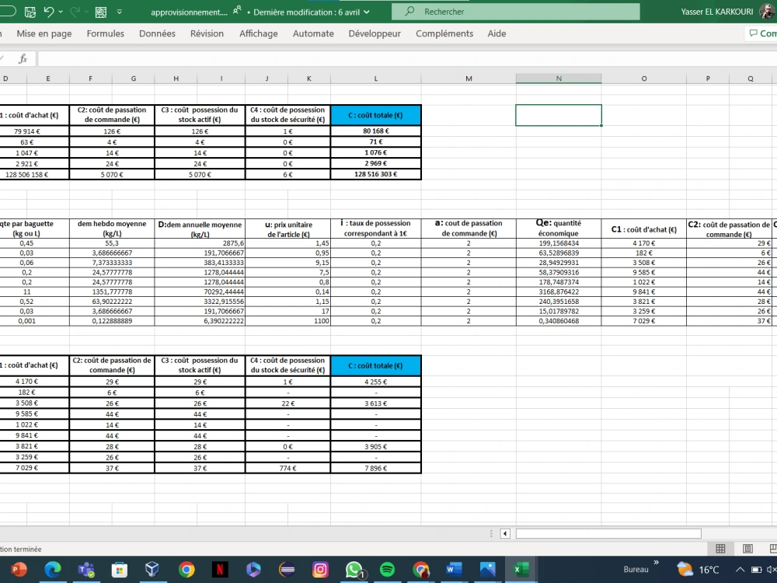Open the Aide tab
Viewport: 777px width, 583px height.
(x=497, y=33)
